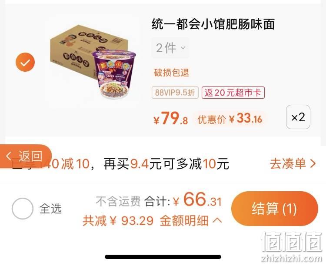Open the noodle product thumbnail image
This screenshot has width=326, height=266.
(93, 62)
